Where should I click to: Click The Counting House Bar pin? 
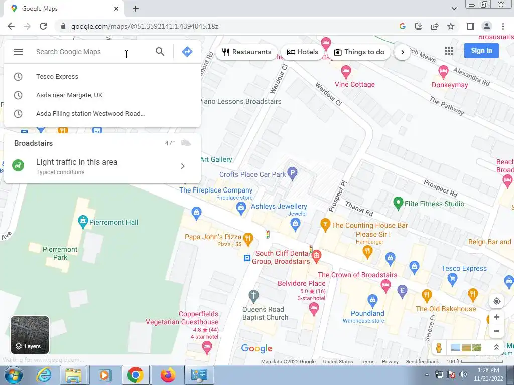[x=325, y=225]
